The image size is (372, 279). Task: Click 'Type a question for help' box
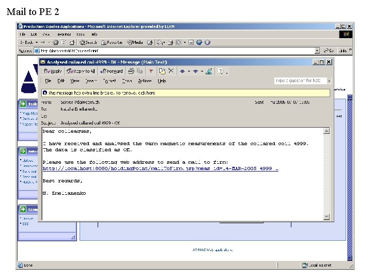pyautogui.click(x=300, y=81)
